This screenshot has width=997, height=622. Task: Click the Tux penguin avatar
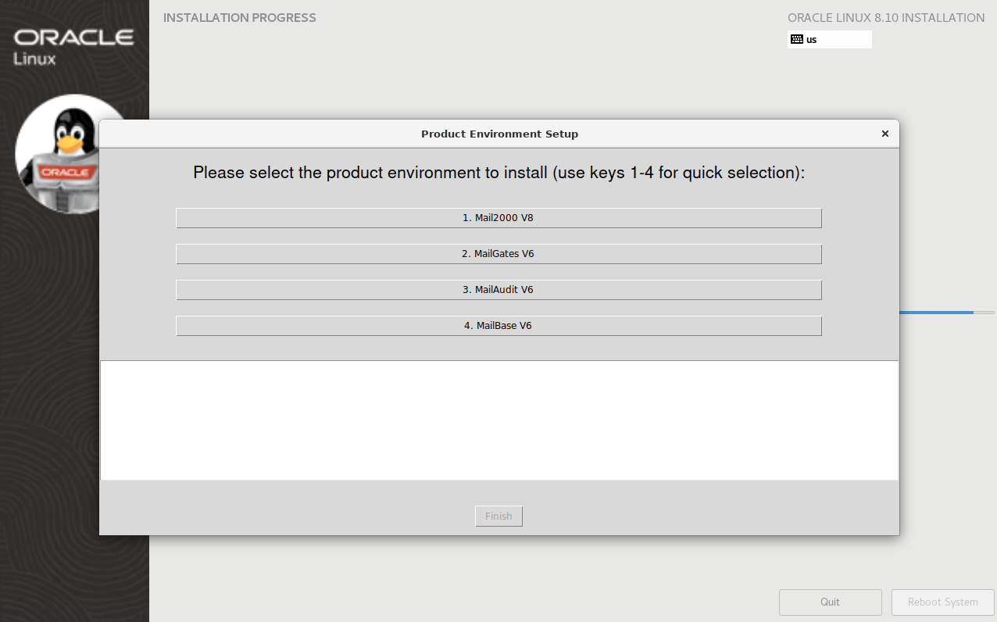coord(74,154)
